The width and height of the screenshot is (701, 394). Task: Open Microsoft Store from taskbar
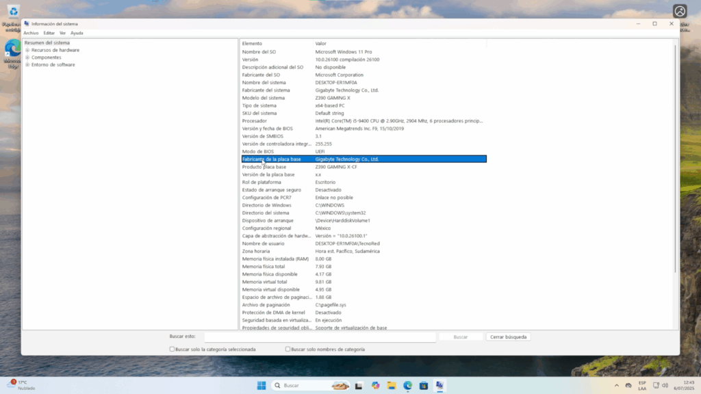[x=424, y=386]
